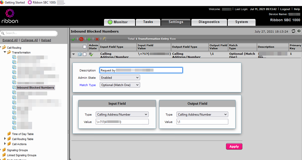Click the red disable circle icon
302x160 pixels.
coord(81,39)
